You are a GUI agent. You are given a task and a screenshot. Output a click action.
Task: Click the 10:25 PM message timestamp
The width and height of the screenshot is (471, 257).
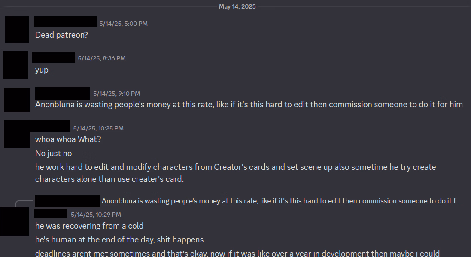point(98,128)
